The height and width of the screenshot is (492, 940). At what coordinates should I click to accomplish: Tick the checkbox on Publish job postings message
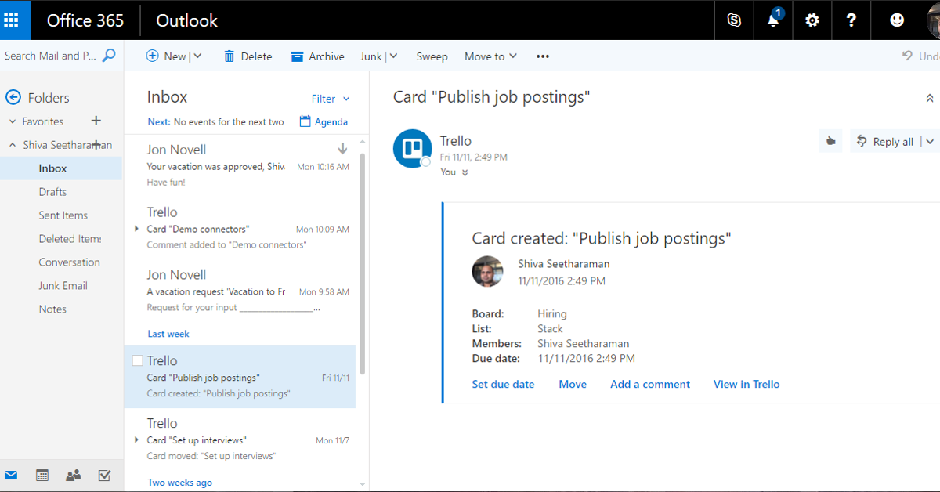137,361
